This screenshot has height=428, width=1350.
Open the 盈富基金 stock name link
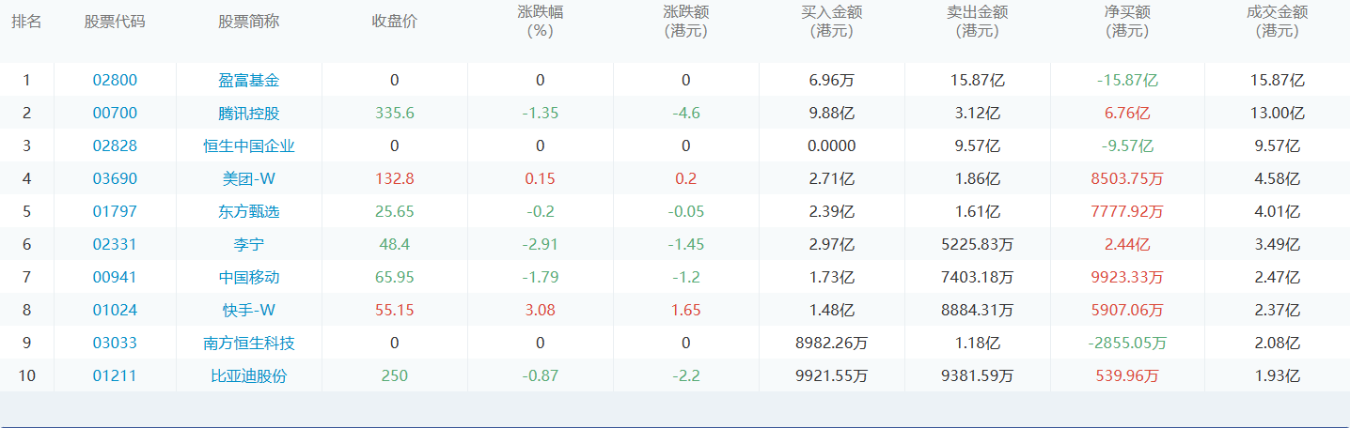[249, 81]
